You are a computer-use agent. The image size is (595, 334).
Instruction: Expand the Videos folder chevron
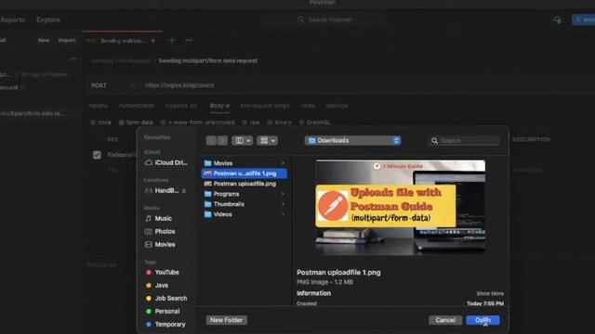click(x=283, y=214)
